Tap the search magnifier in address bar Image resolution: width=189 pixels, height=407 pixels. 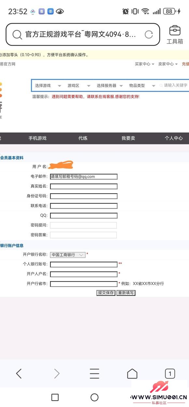click(x=17, y=34)
